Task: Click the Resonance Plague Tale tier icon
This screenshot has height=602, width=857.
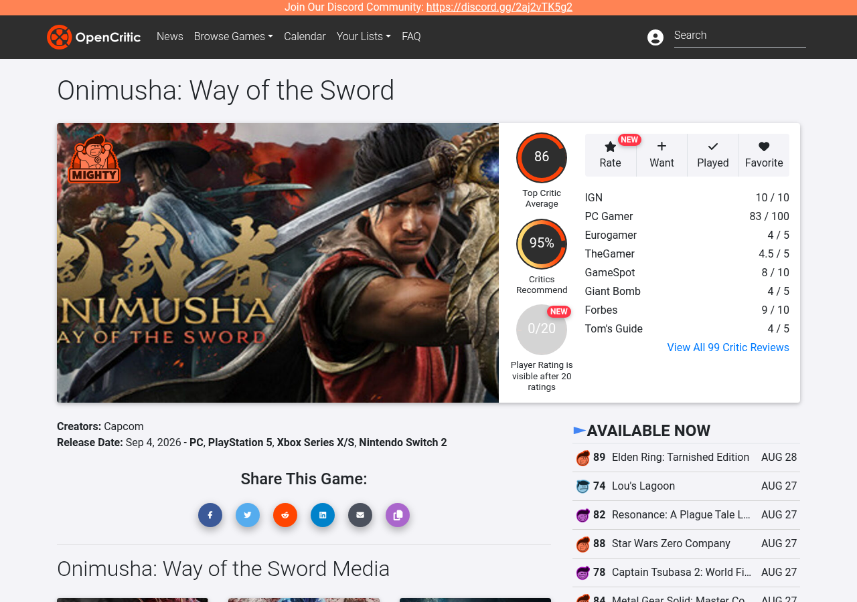Action: pos(583,516)
